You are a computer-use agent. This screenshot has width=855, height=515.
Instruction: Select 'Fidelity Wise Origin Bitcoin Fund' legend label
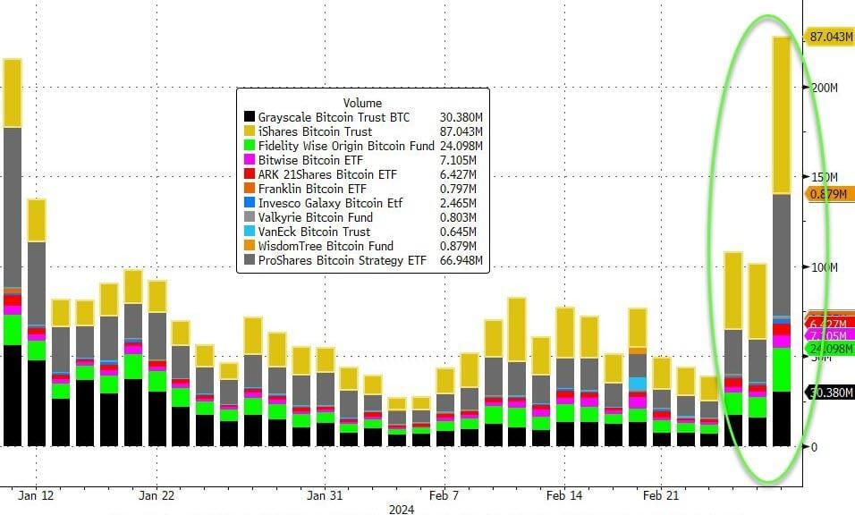pos(346,146)
